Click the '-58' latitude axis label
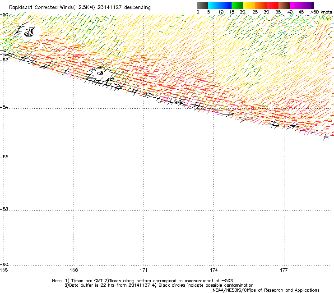Screen dimensions: 334x293 (4, 209)
